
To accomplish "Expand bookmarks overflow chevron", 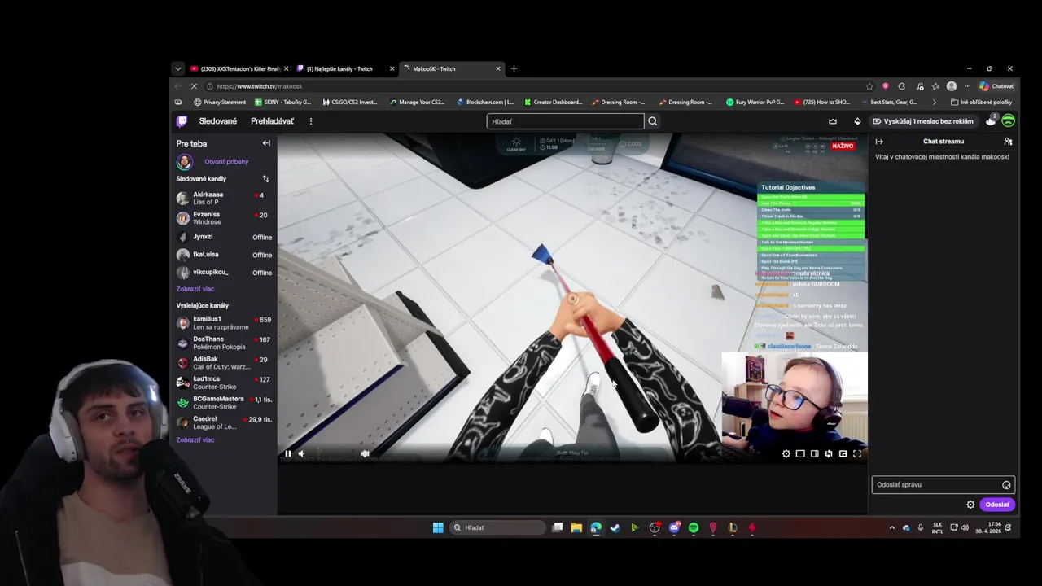I will pyautogui.click(x=933, y=103).
